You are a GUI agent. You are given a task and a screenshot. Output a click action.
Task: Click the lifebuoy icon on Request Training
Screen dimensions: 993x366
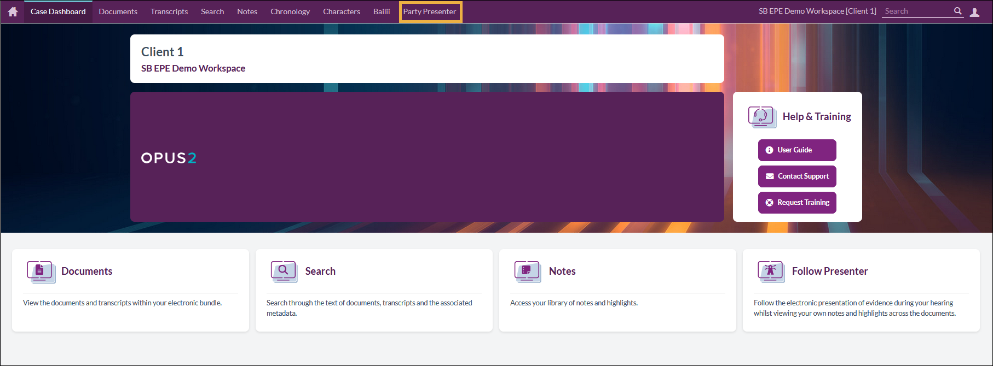(x=769, y=203)
